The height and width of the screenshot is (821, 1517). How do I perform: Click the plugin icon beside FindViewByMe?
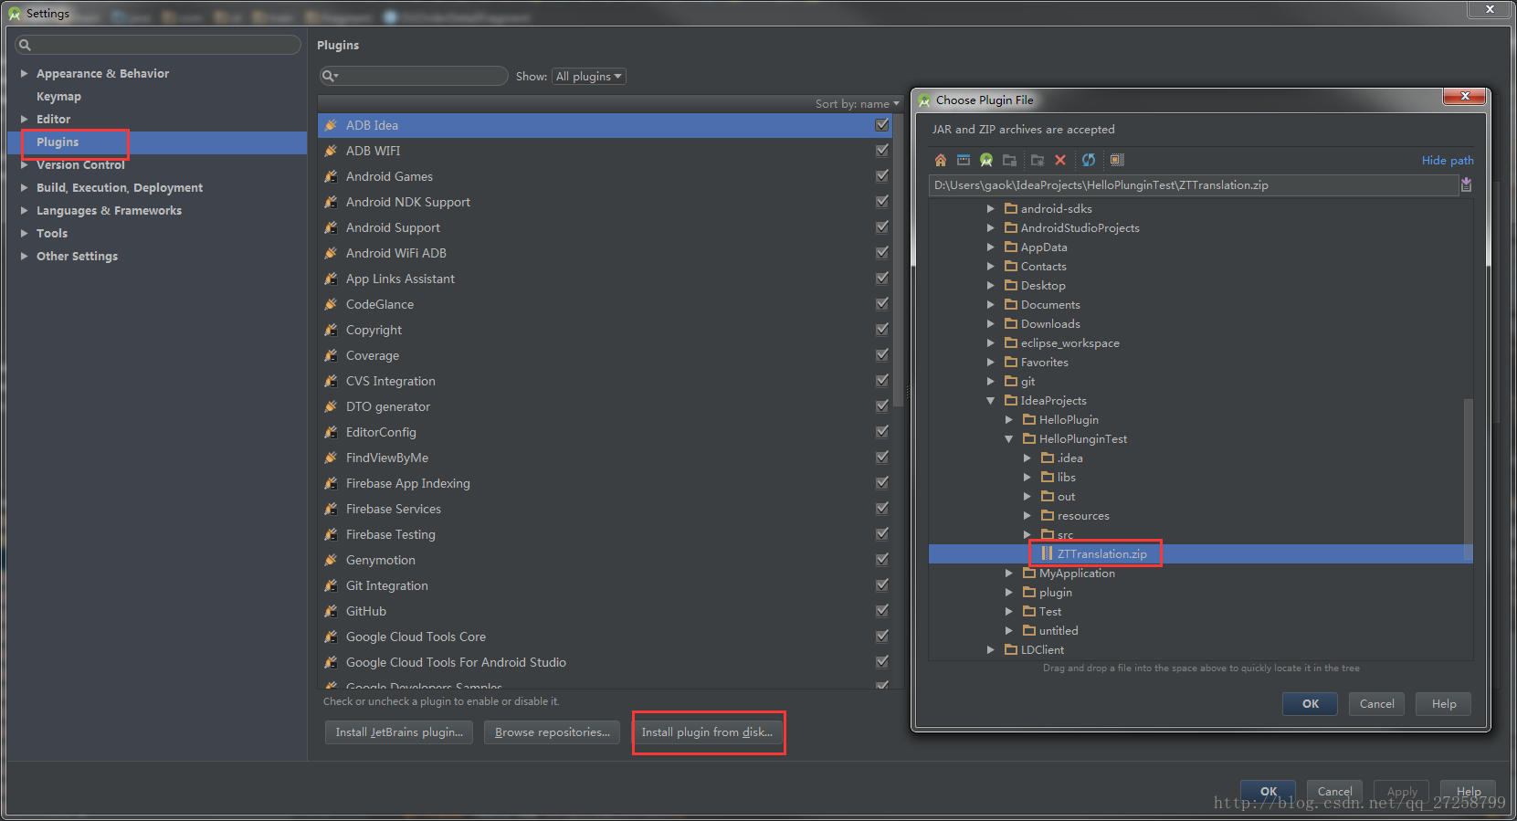[x=331, y=458]
